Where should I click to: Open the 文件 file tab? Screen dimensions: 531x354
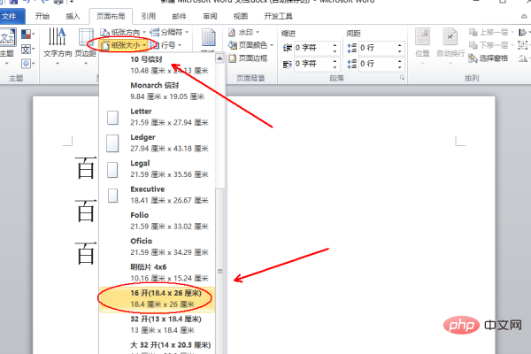(x=12, y=16)
